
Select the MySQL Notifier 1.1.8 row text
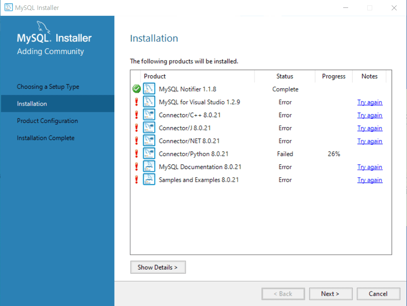pyautogui.click(x=187, y=89)
